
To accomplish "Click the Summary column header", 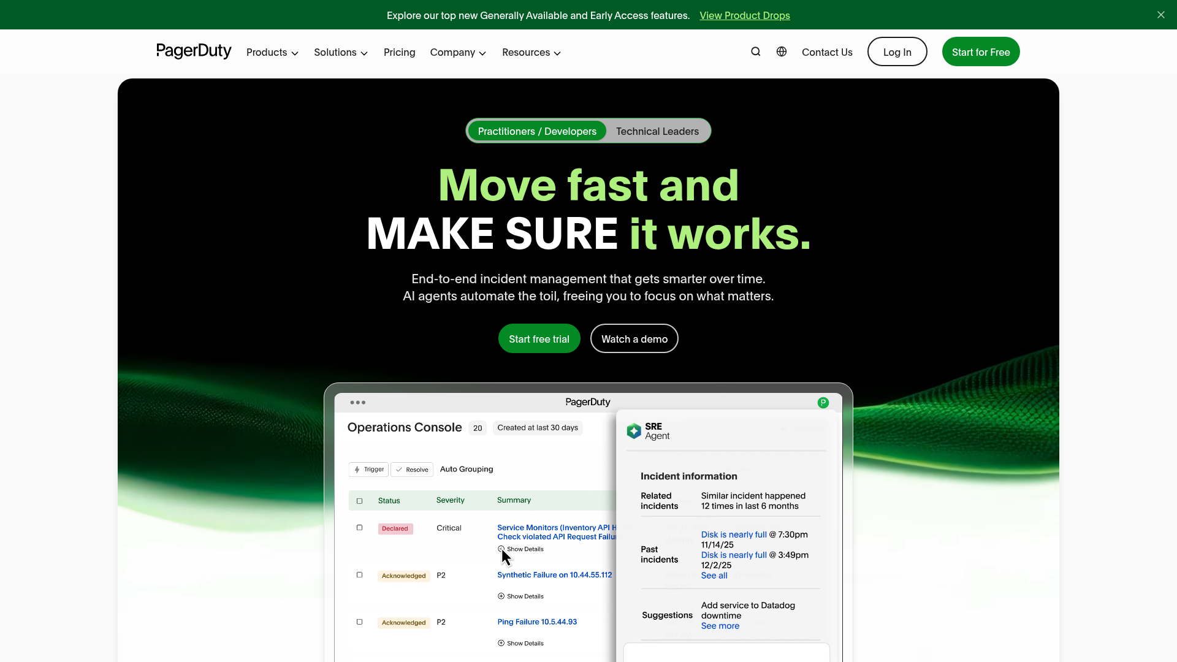I will (514, 500).
